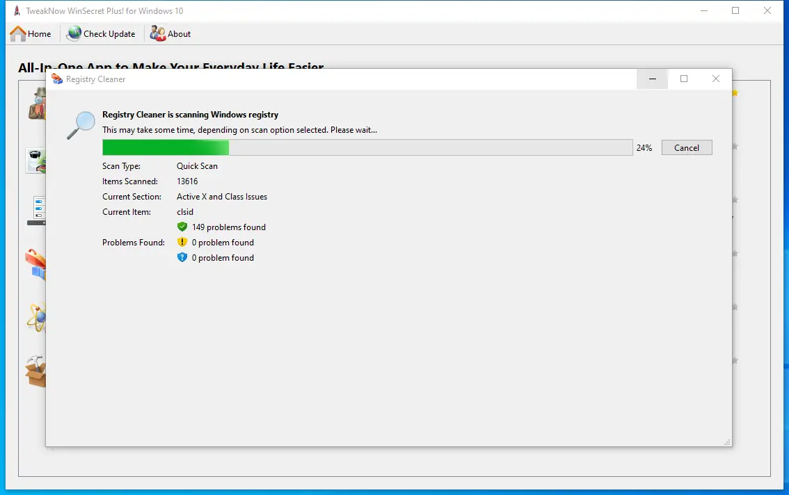Click '149 problems found' text
The height and width of the screenshot is (495, 789).
point(228,227)
